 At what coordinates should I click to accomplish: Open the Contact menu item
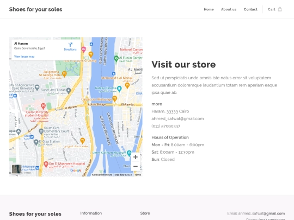click(x=250, y=9)
